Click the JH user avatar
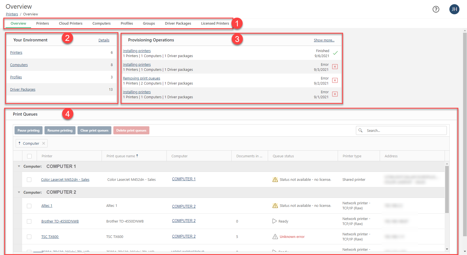Screen dimensions: 467x255 coord(454,9)
